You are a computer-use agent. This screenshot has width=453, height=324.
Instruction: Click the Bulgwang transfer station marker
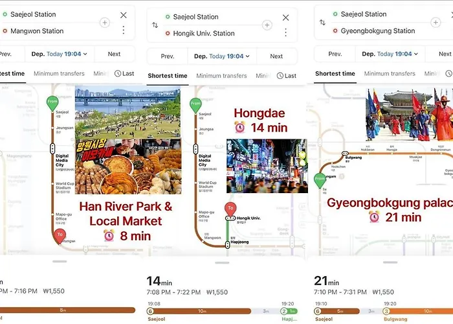click(x=345, y=154)
